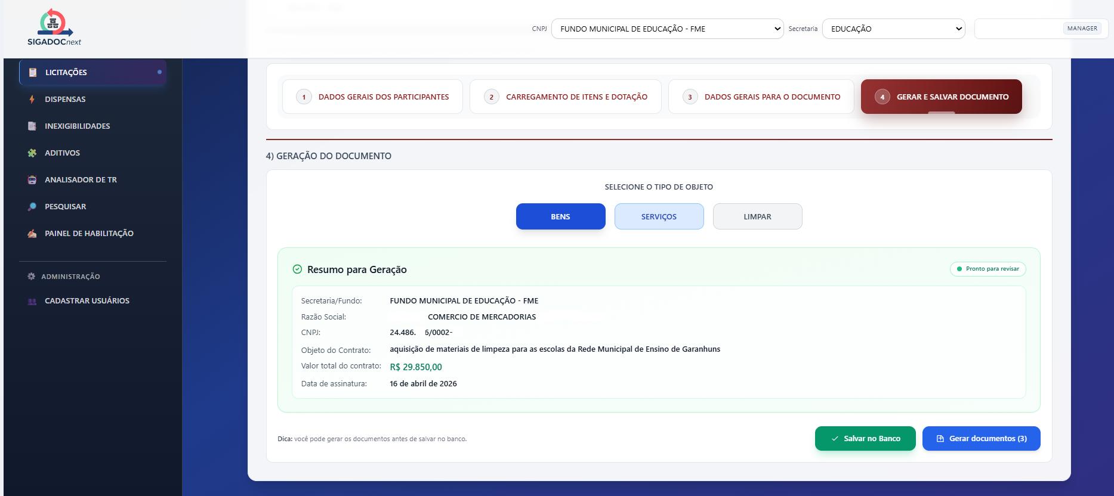Viewport: 1114px width, 496px height.
Task: Click the MANAGER badge
Action: (x=1082, y=29)
